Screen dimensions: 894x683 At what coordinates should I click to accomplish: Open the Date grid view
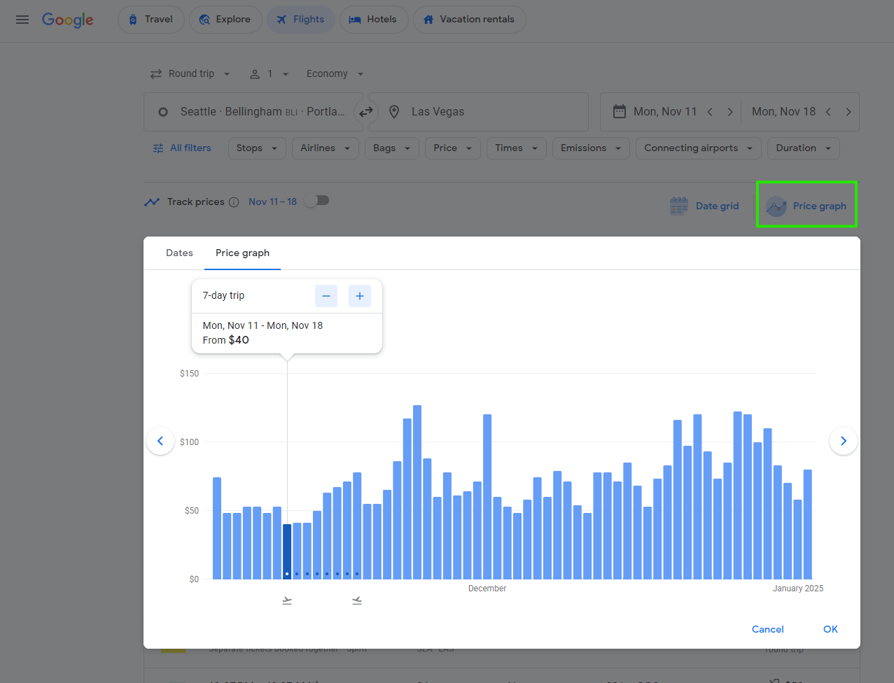[704, 205]
